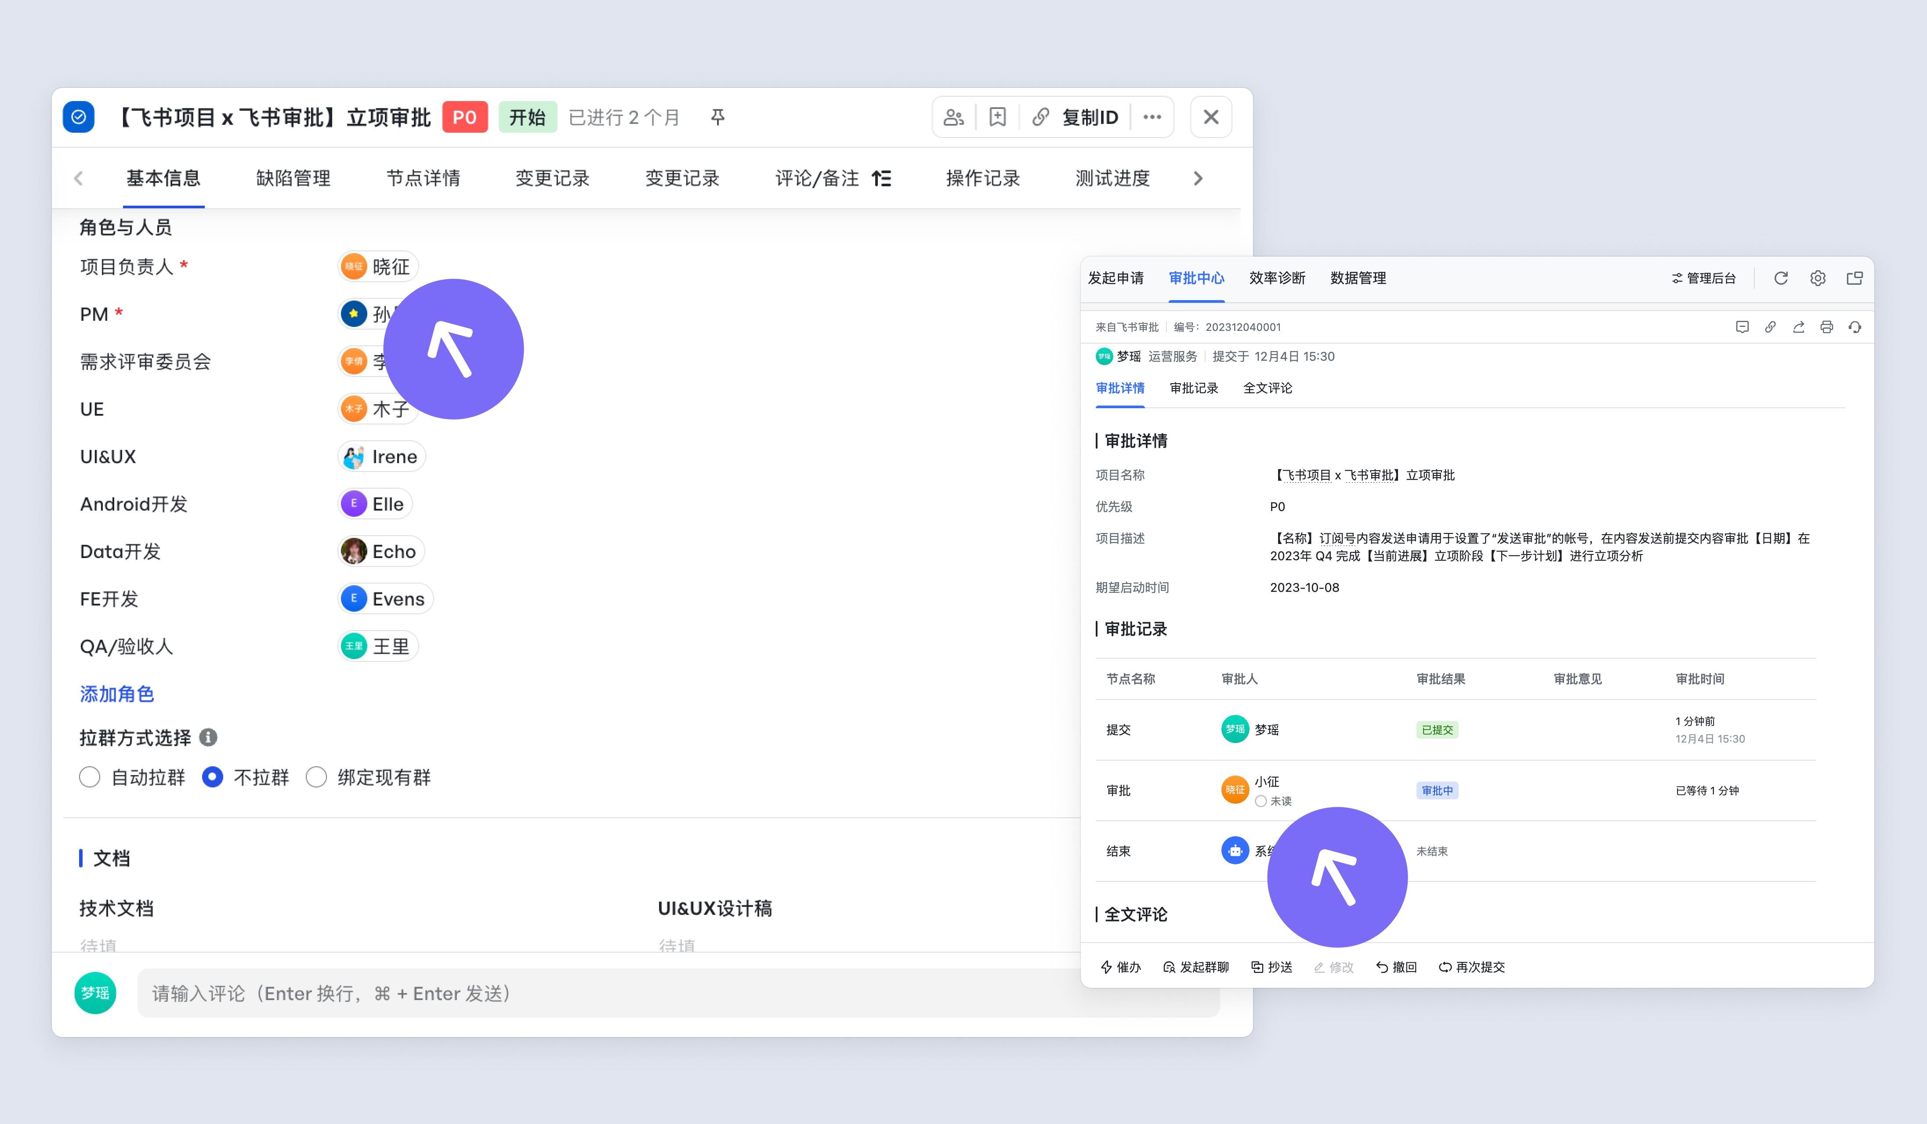This screenshot has height=1124, width=1927.
Task: Click the sort icon next to 评论/备注
Action: coord(882,178)
